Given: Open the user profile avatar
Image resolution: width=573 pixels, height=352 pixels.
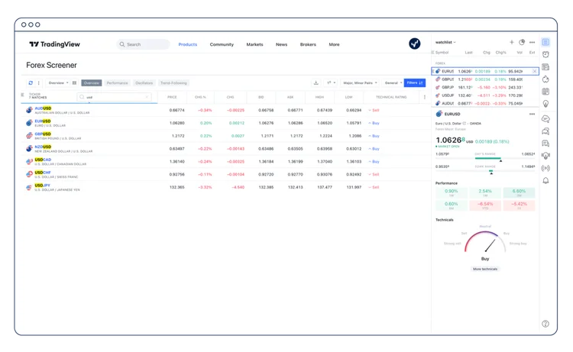Looking at the screenshot, I should (414, 44).
